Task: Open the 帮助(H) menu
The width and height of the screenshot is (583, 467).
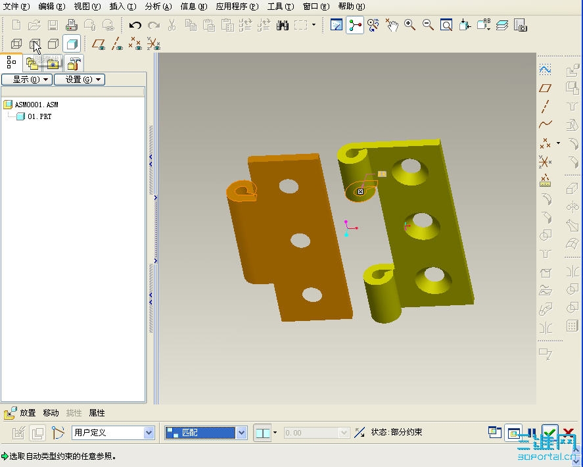Action: (352, 7)
